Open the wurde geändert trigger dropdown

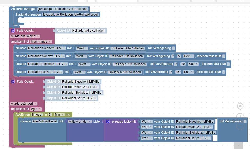[24, 104]
